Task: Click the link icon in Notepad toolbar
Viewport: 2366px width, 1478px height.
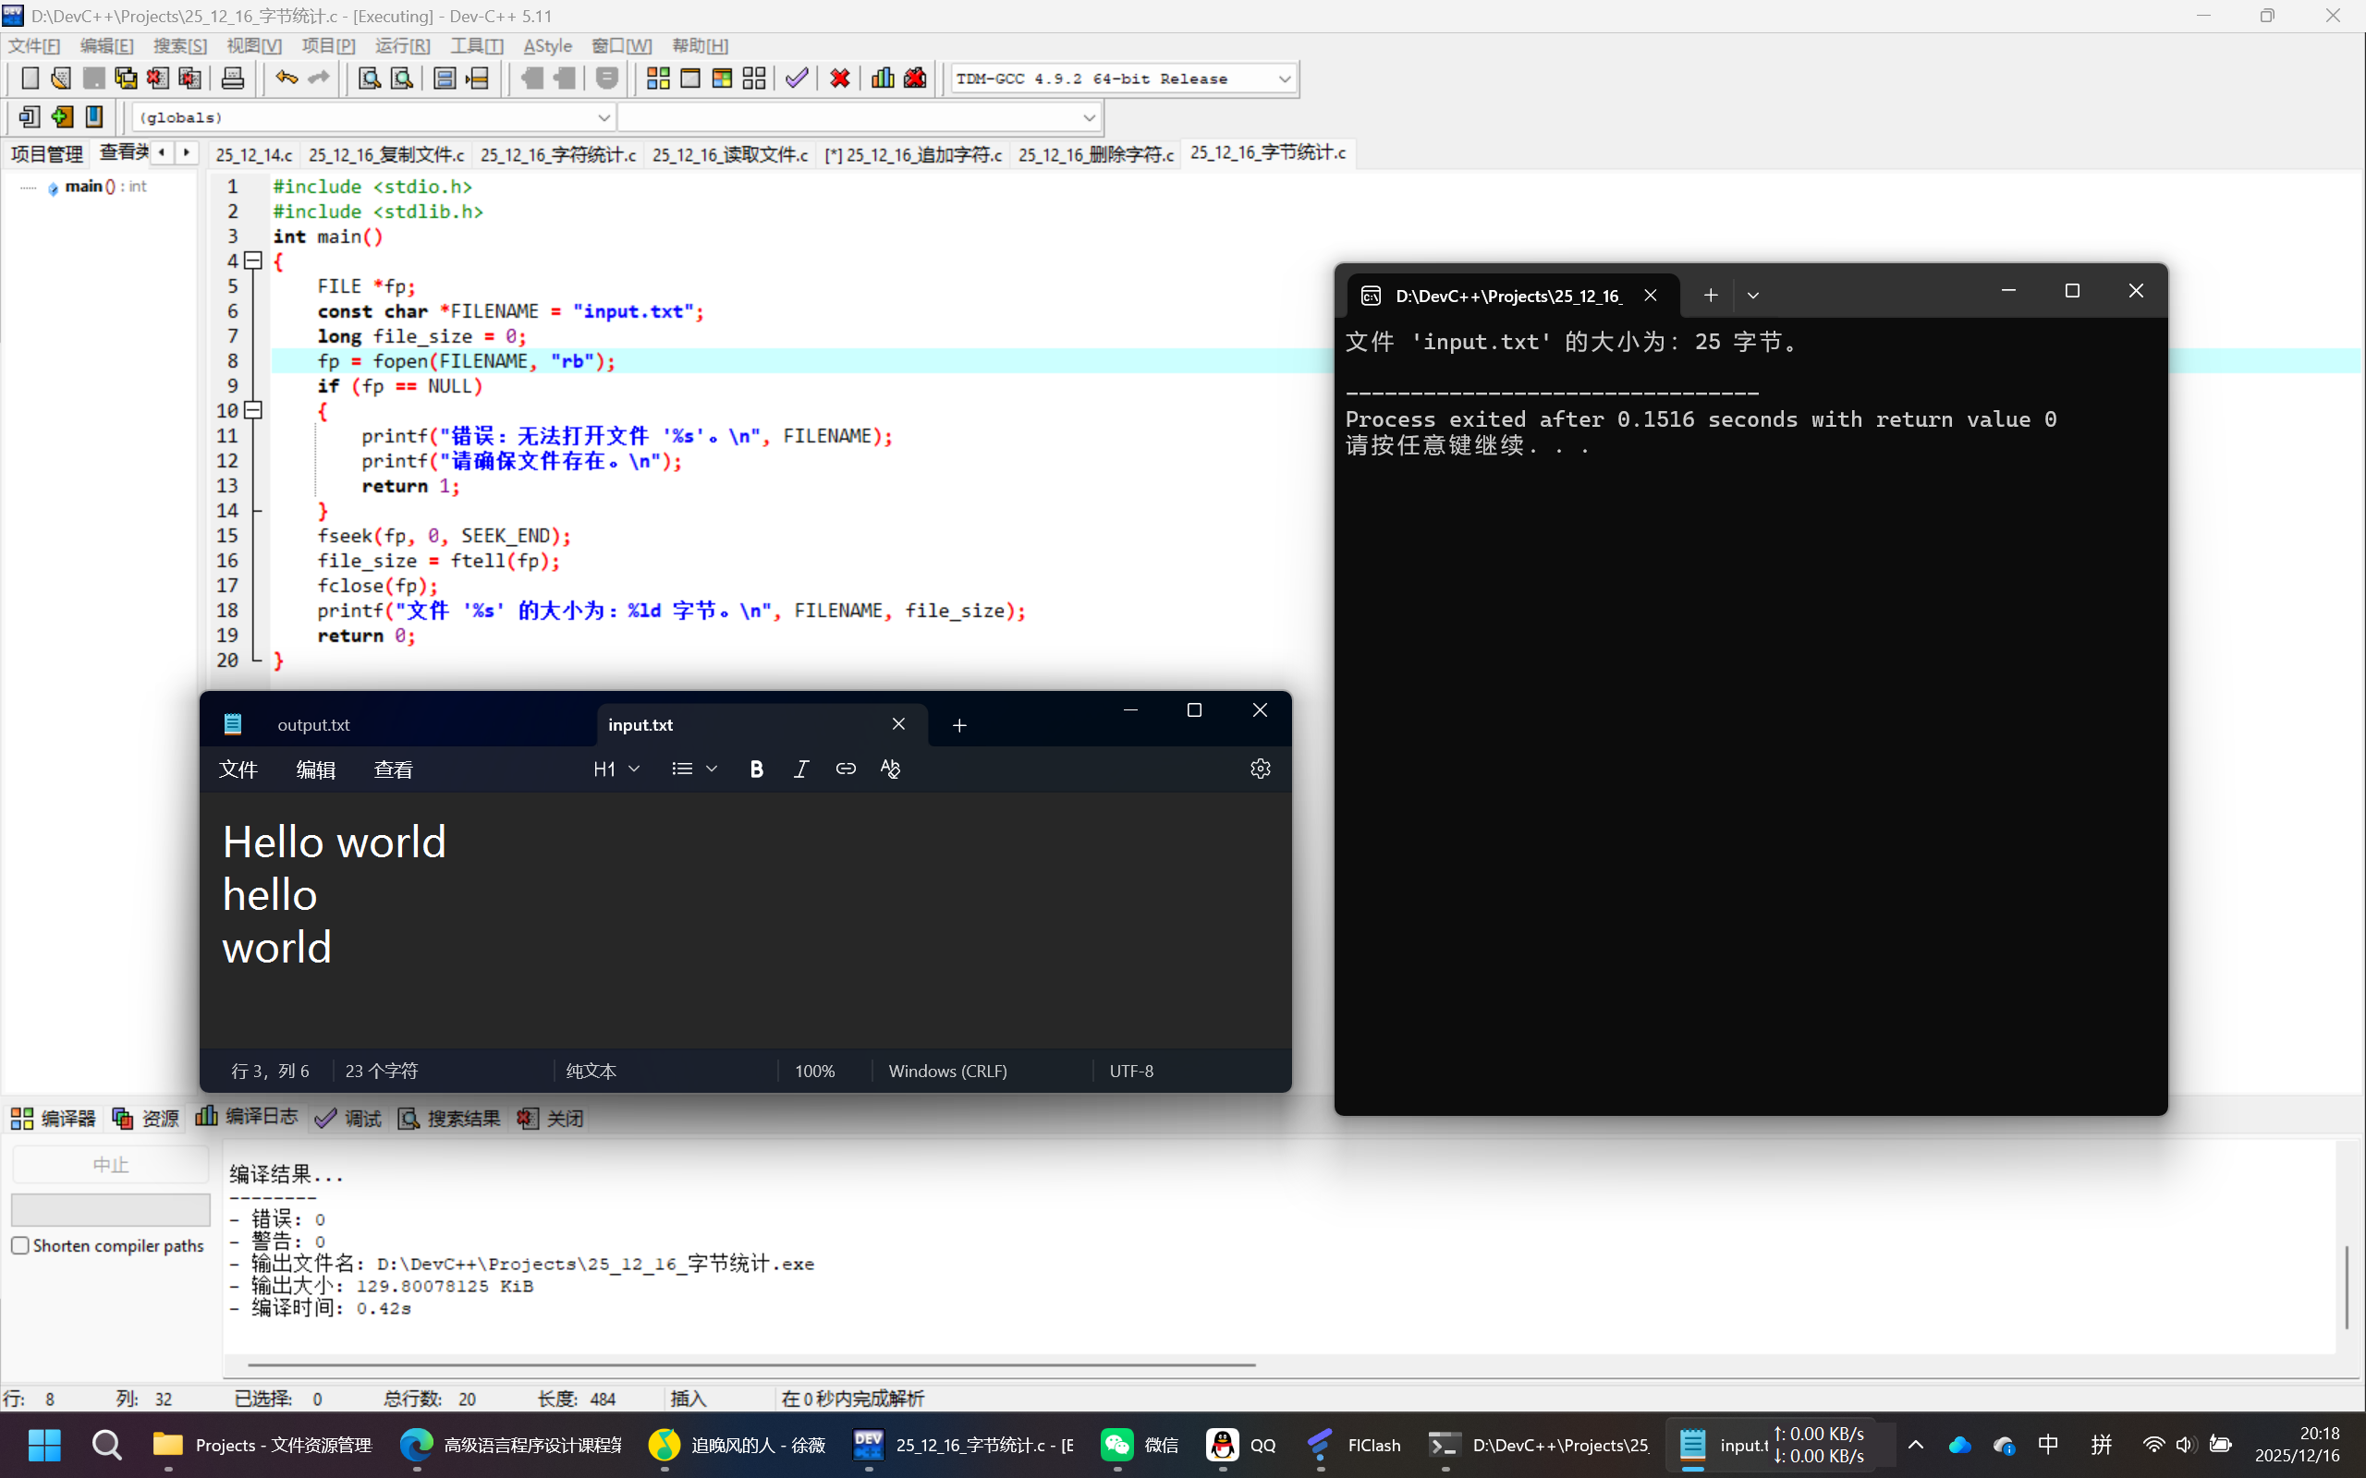Action: pyautogui.click(x=846, y=769)
